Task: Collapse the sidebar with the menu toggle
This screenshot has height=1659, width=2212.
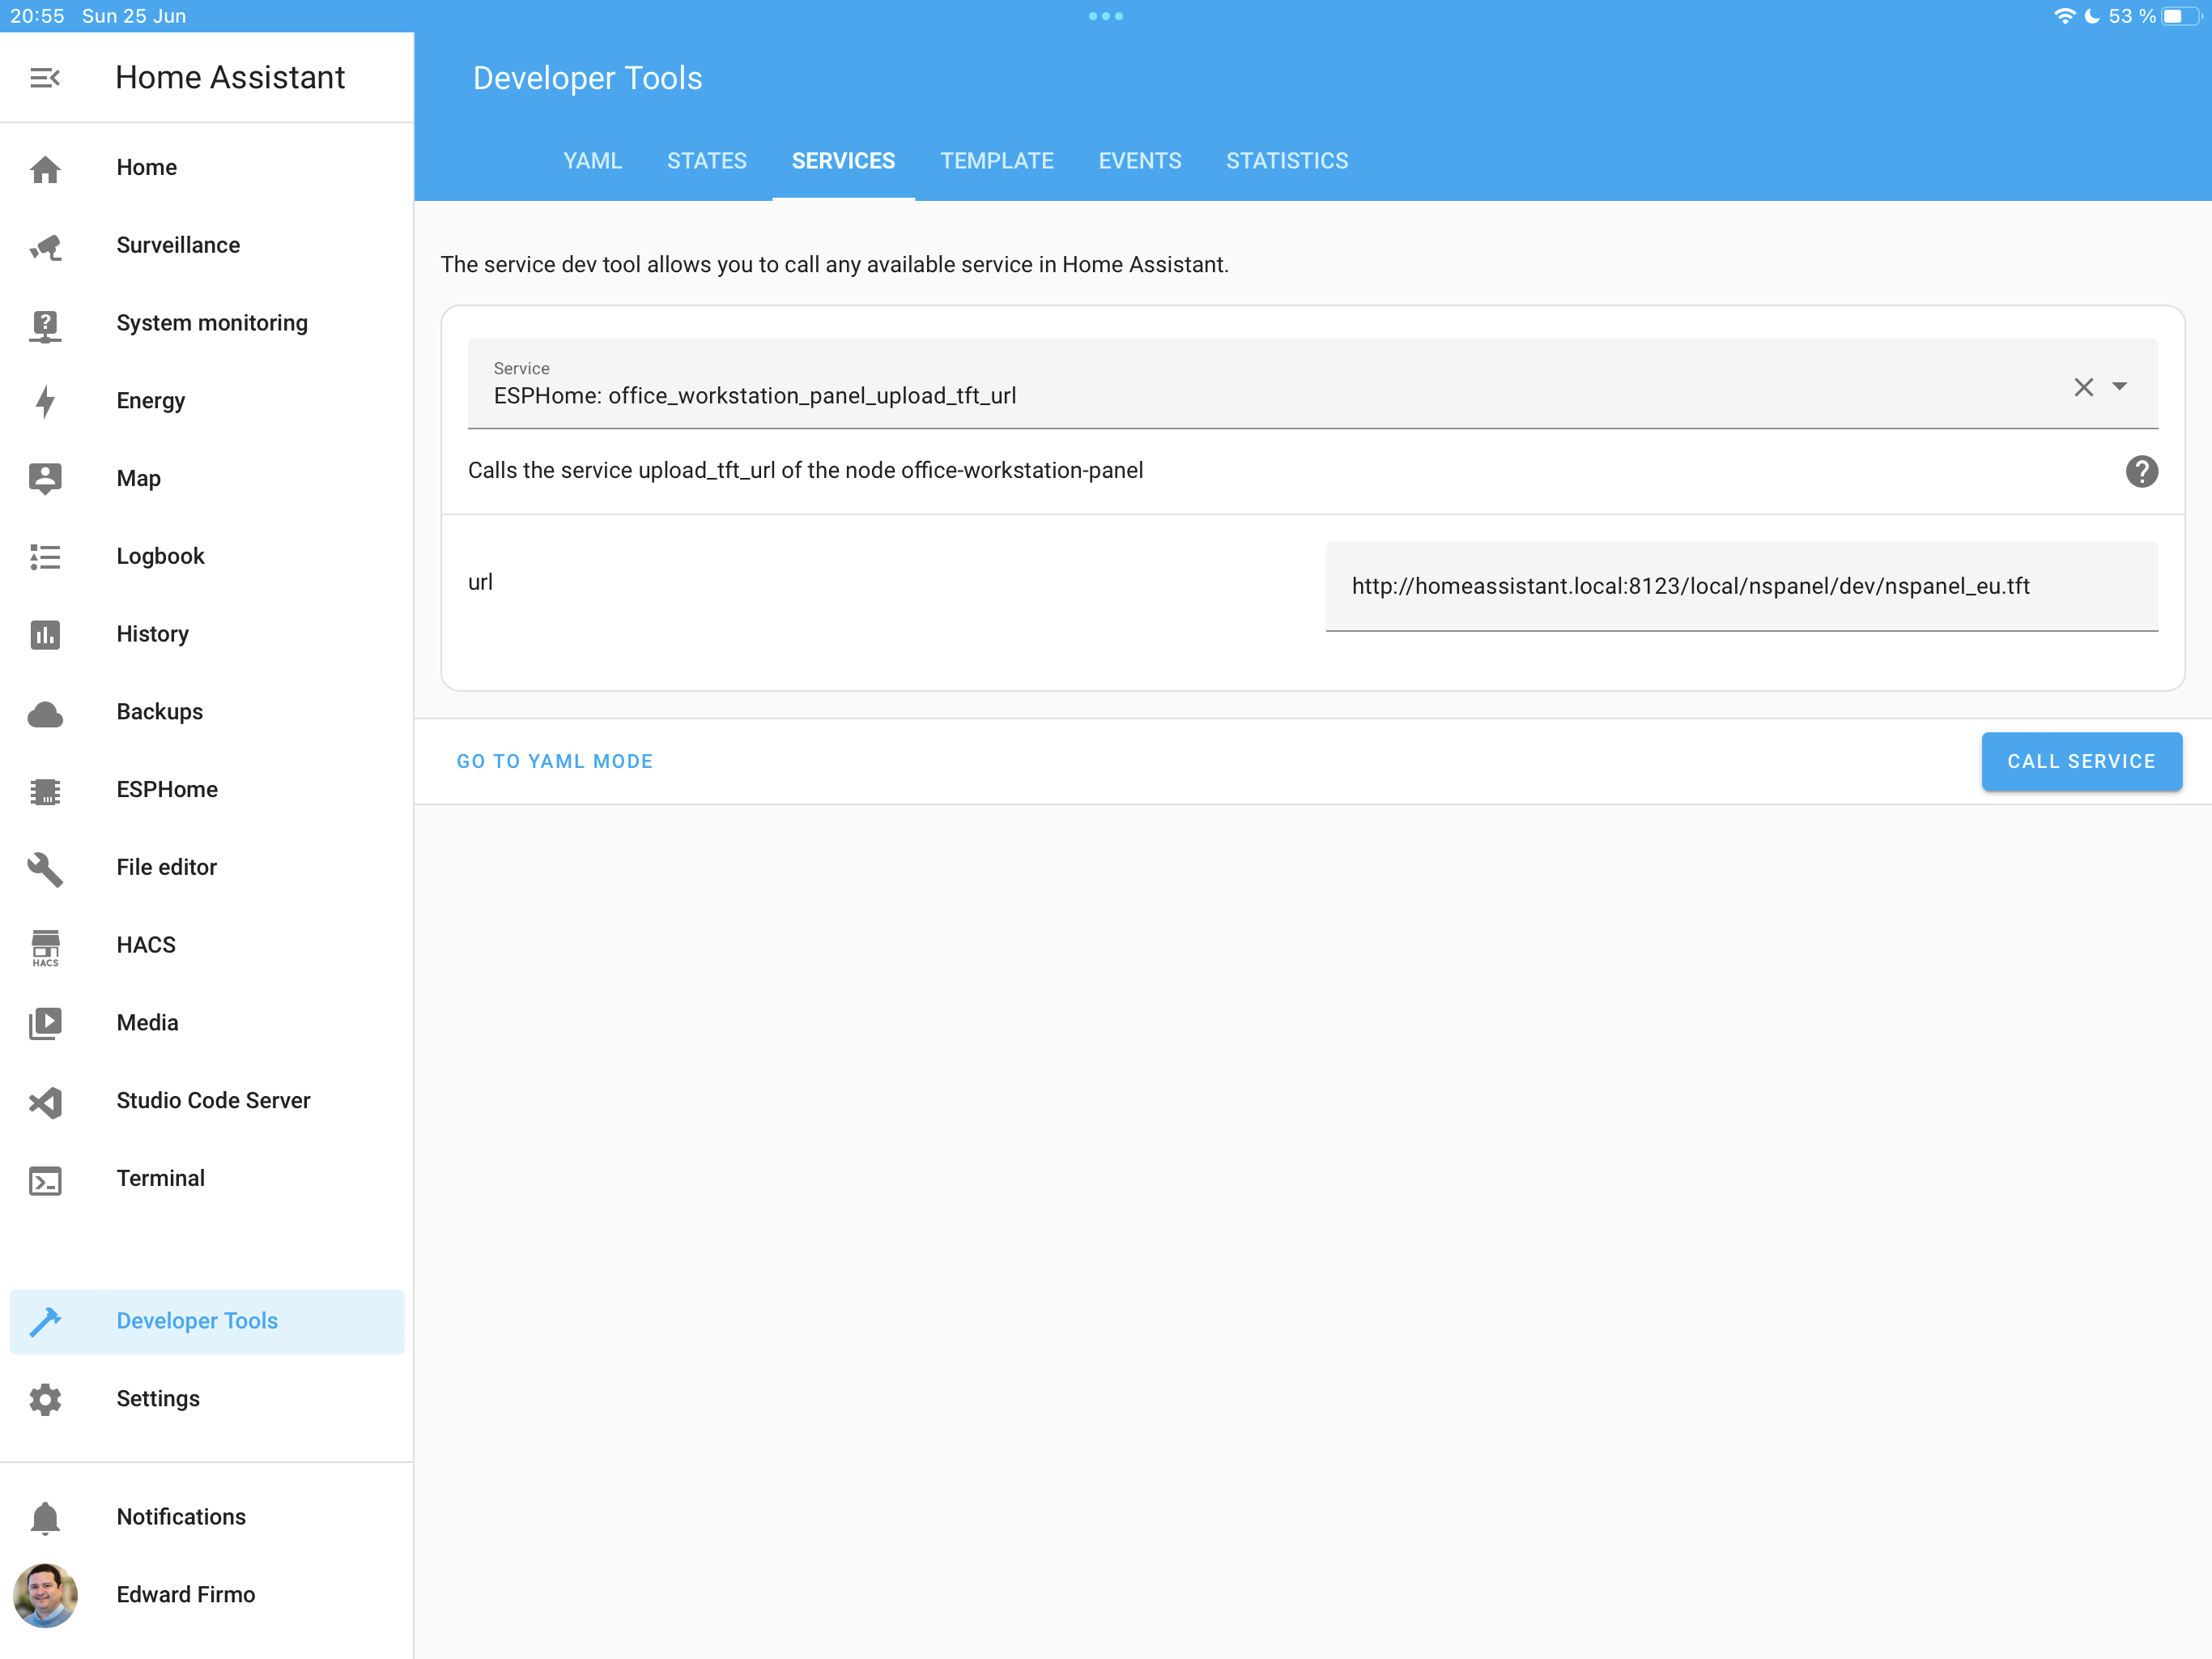Action: point(45,77)
